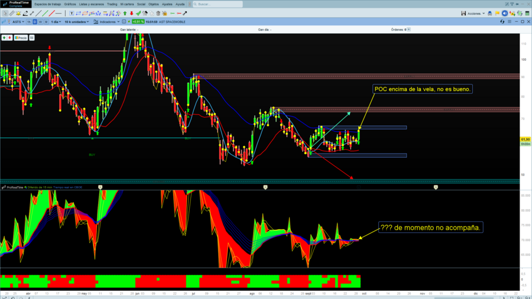Screen dimensions: 532x299
Task: Open the Listas y escaneos menu
Action: 91,4
